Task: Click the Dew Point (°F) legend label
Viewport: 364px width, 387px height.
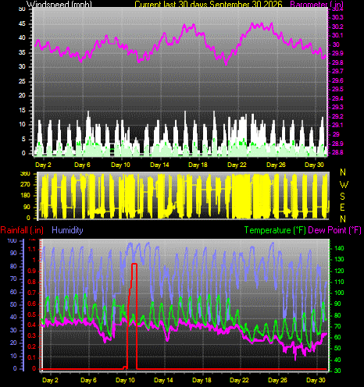Action: click(x=335, y=230)
